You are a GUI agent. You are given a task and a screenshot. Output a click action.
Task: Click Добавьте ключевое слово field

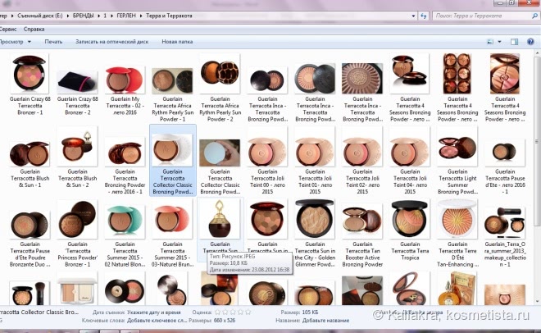[157, 321]
